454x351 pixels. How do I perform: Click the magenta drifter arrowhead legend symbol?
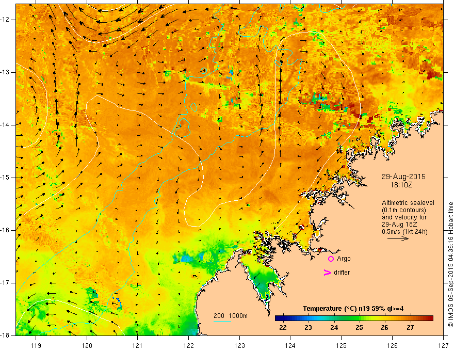click(x=328, y=273)
